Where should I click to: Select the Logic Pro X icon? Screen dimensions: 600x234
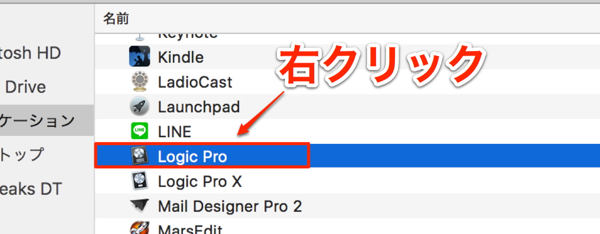click(139, 181)
